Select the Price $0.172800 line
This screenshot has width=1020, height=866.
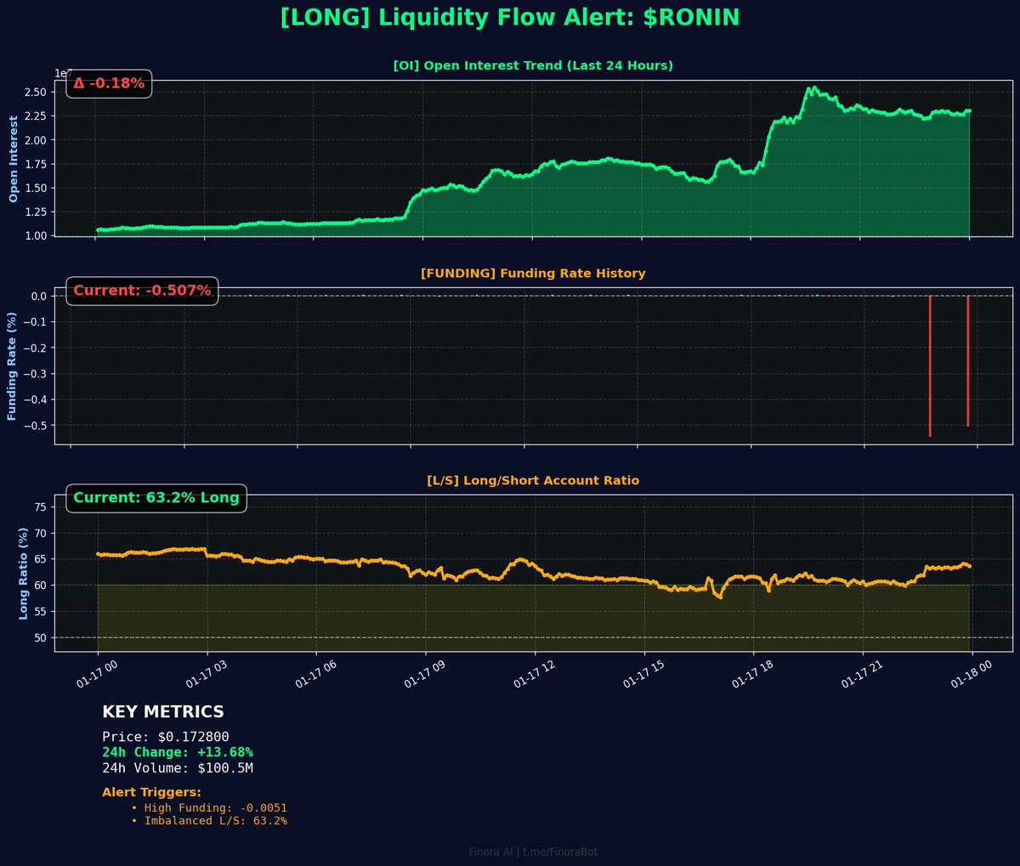tap(166, 737)
